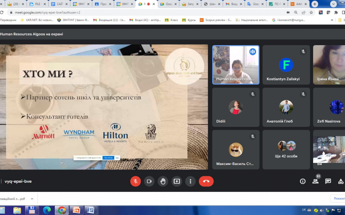
Task: Start presenting your screen
Action: coord(177,181)
